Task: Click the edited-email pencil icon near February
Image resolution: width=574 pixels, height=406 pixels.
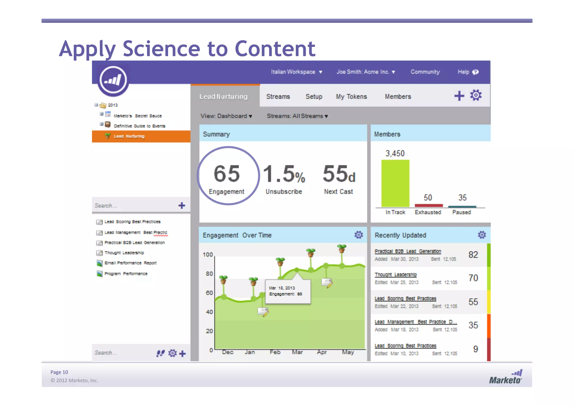Action: click(x=263, y=312)
